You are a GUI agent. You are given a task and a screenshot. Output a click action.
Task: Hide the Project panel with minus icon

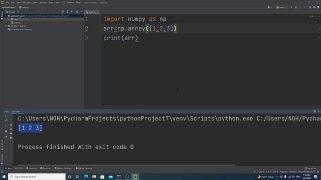coord(81,12)
